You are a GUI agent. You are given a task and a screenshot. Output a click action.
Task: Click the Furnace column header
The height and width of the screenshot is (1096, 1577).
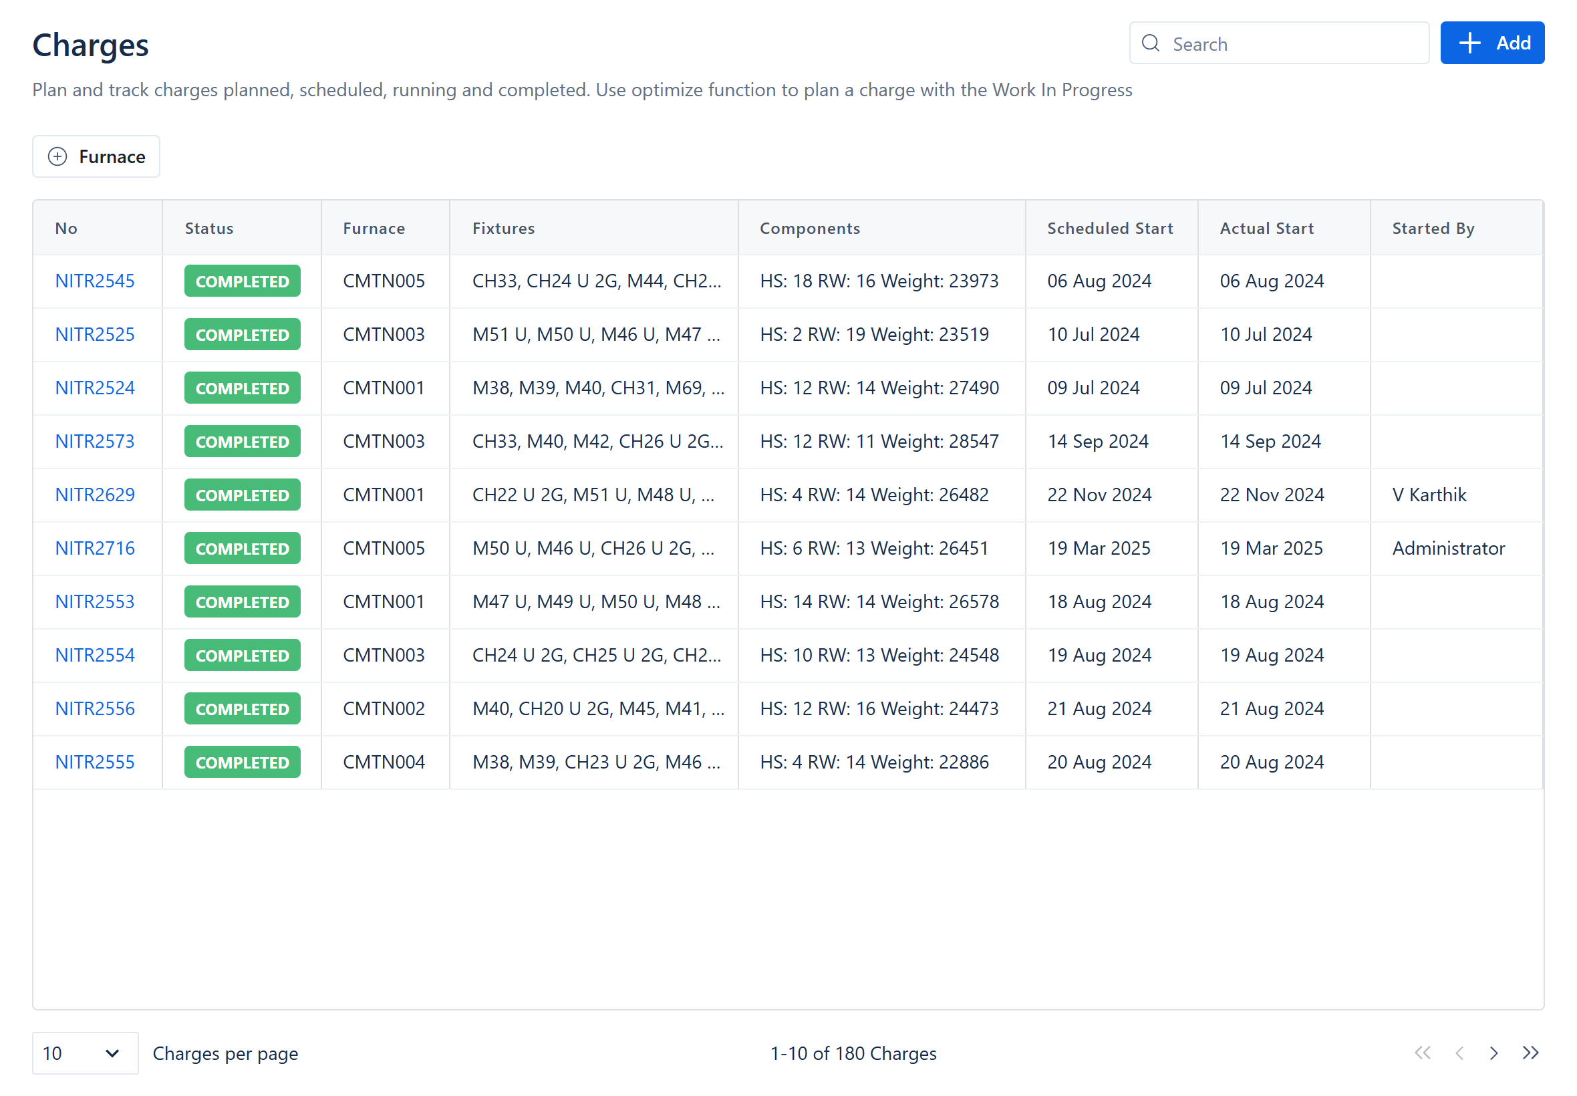(x=374, y=228)
